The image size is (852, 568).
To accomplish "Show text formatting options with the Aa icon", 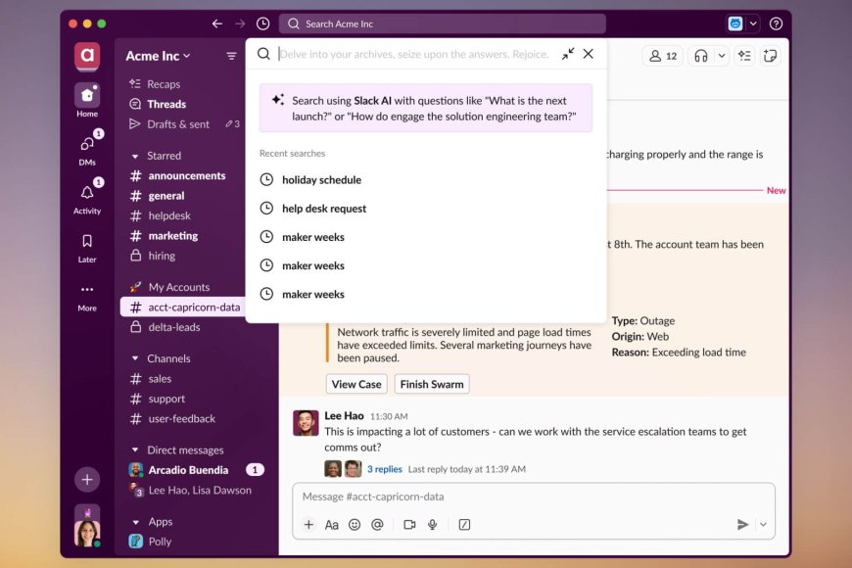I will pyautogui.click(x=334, y=524).
